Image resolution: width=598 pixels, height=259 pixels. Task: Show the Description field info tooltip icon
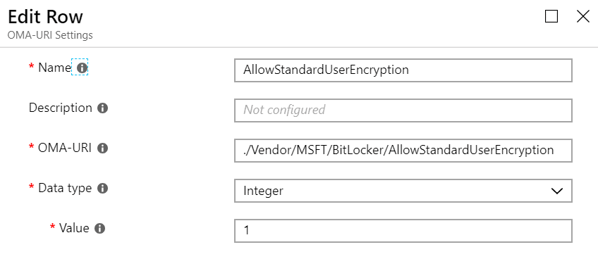tap(102, 108)
